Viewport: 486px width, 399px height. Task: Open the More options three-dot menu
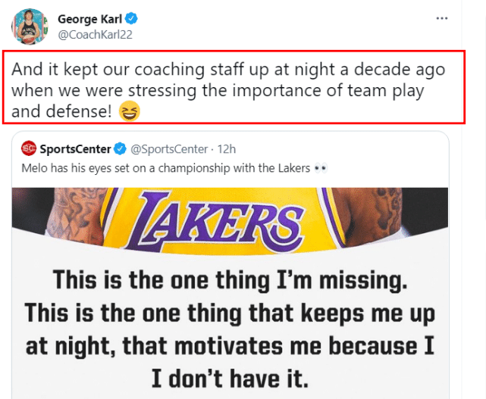(x=442, y=17)
